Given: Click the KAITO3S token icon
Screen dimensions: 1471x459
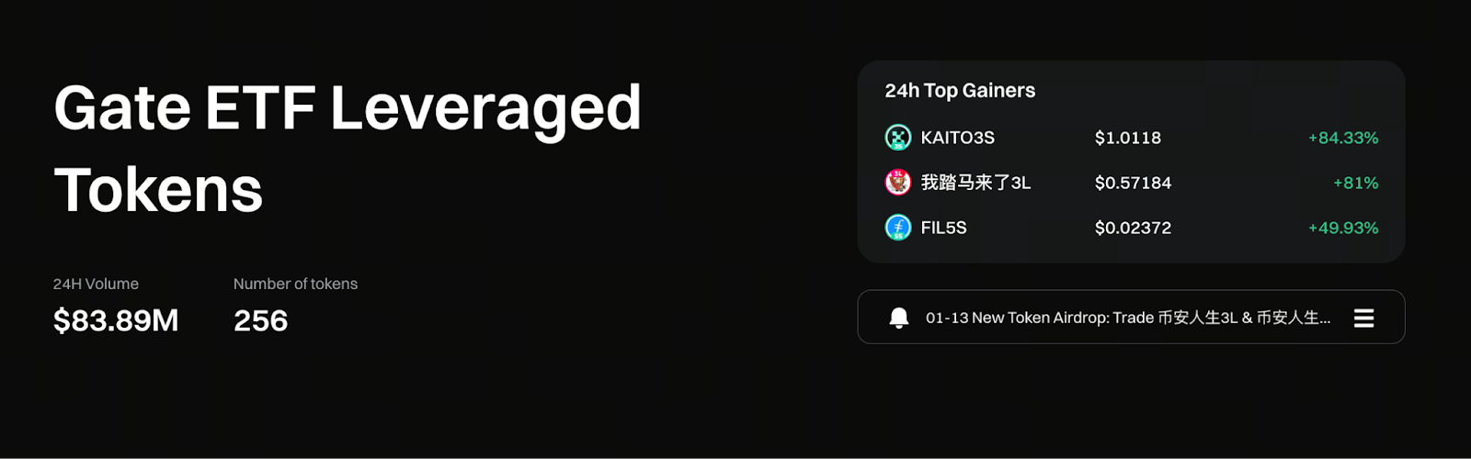Looking at the screenshot, I should [x=897, y=138].
